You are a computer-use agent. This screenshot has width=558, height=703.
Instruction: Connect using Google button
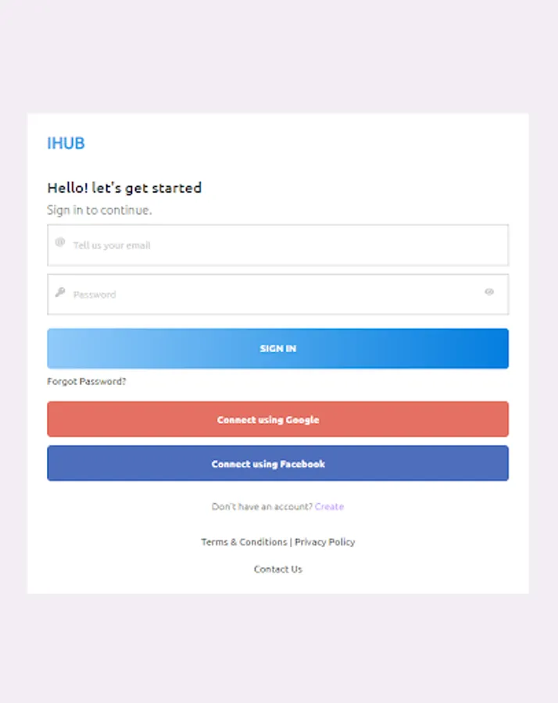click(277, 419)
